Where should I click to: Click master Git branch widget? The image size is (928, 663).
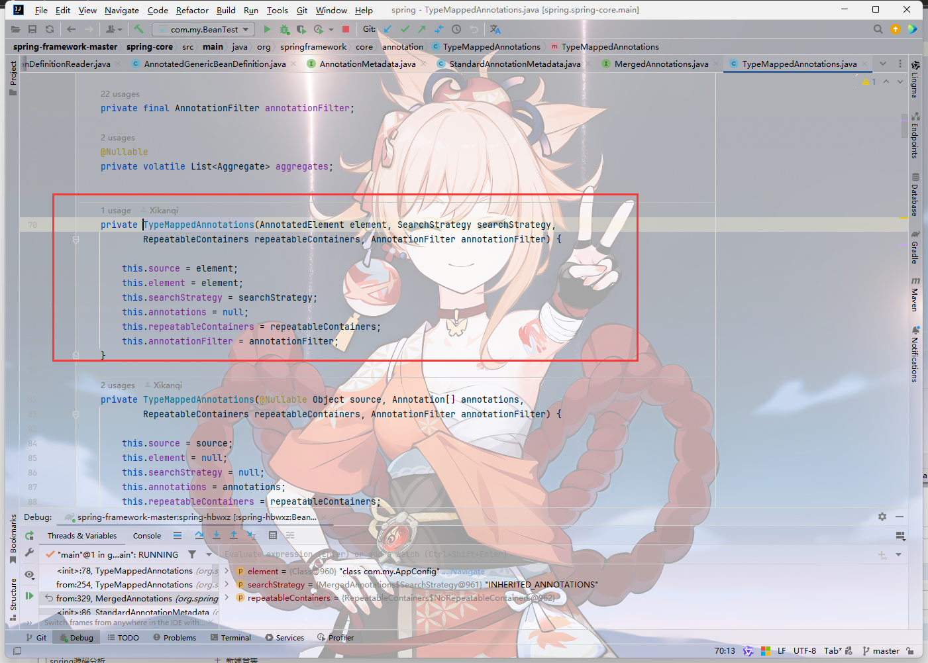click(x=881, y=651)
